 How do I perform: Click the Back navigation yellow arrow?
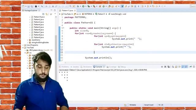pos(157,6)
